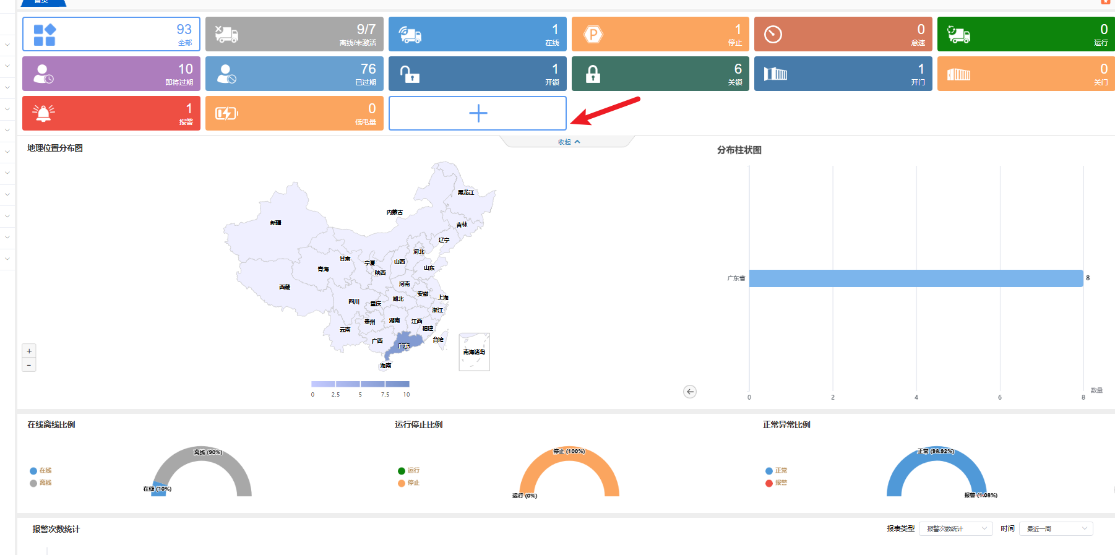Click the 低电量 low battery icon

(226, 113)
